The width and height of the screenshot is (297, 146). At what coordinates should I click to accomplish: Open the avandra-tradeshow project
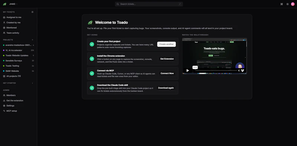(18, 45)
